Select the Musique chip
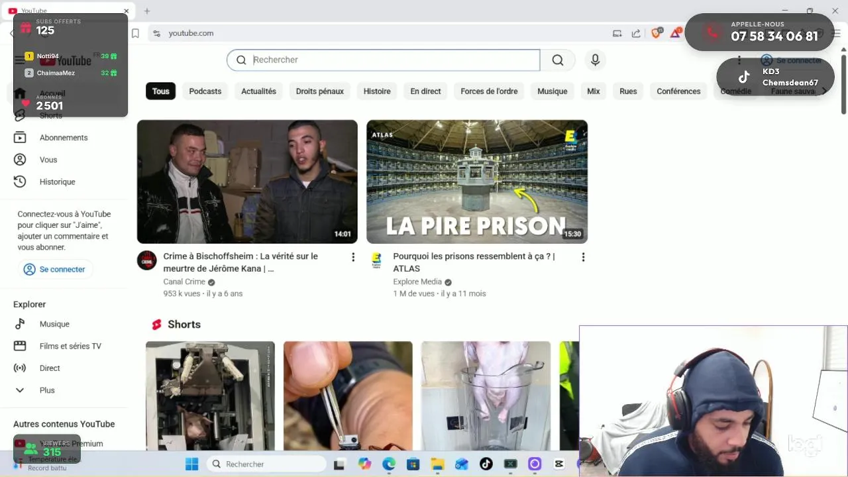Screen dimensions: 848x477 (x=553, y=91)
